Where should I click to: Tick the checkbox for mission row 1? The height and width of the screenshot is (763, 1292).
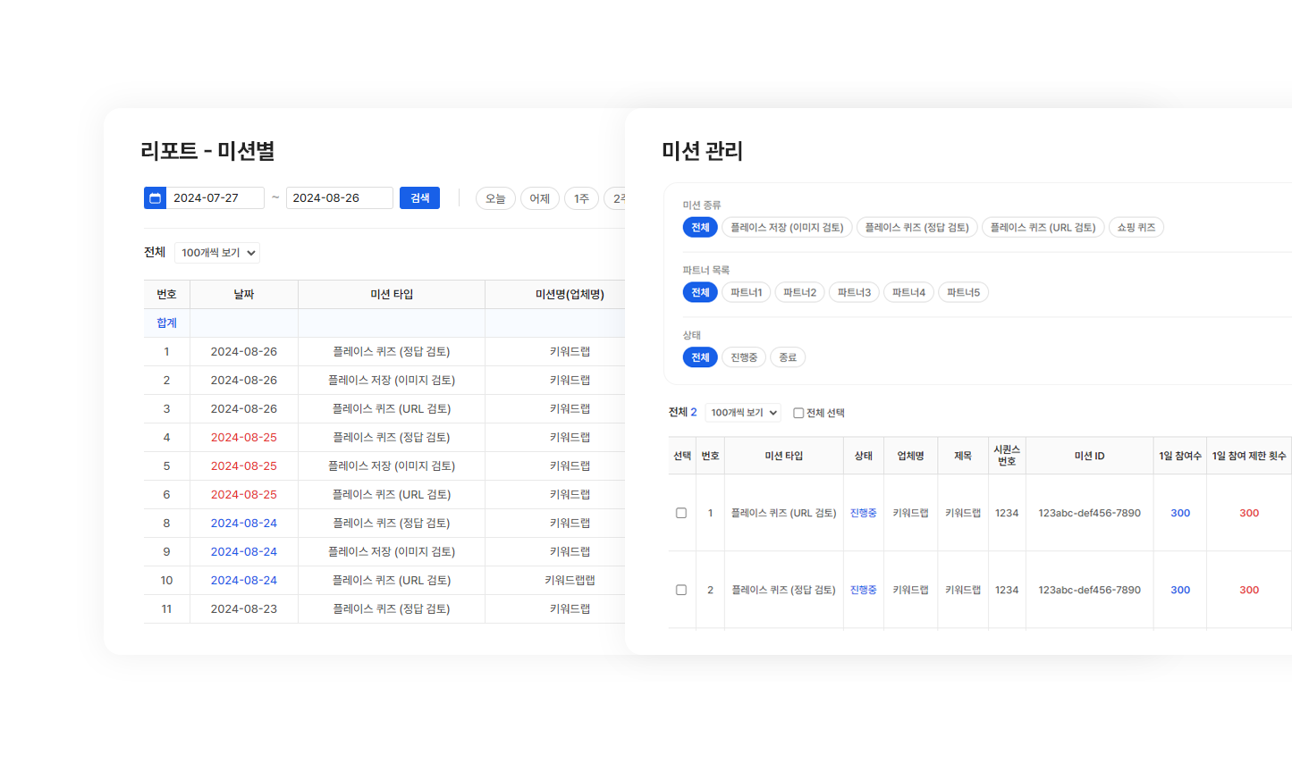681,513
